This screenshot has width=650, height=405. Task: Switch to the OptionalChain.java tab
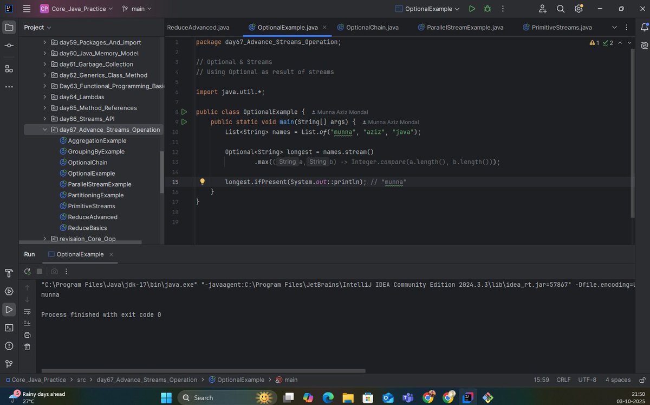368,27
